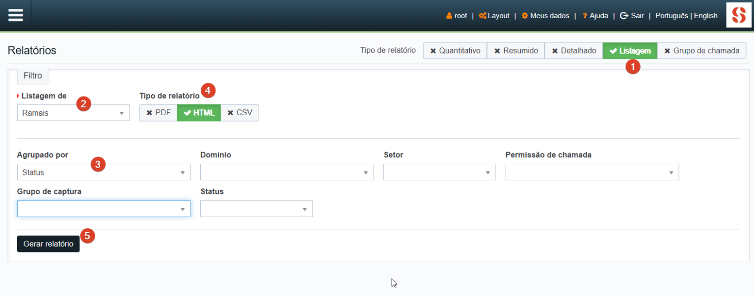This screenshot has width=754, height=296.
Task: Click the red S logo in the corner
Action: point(738,15)
